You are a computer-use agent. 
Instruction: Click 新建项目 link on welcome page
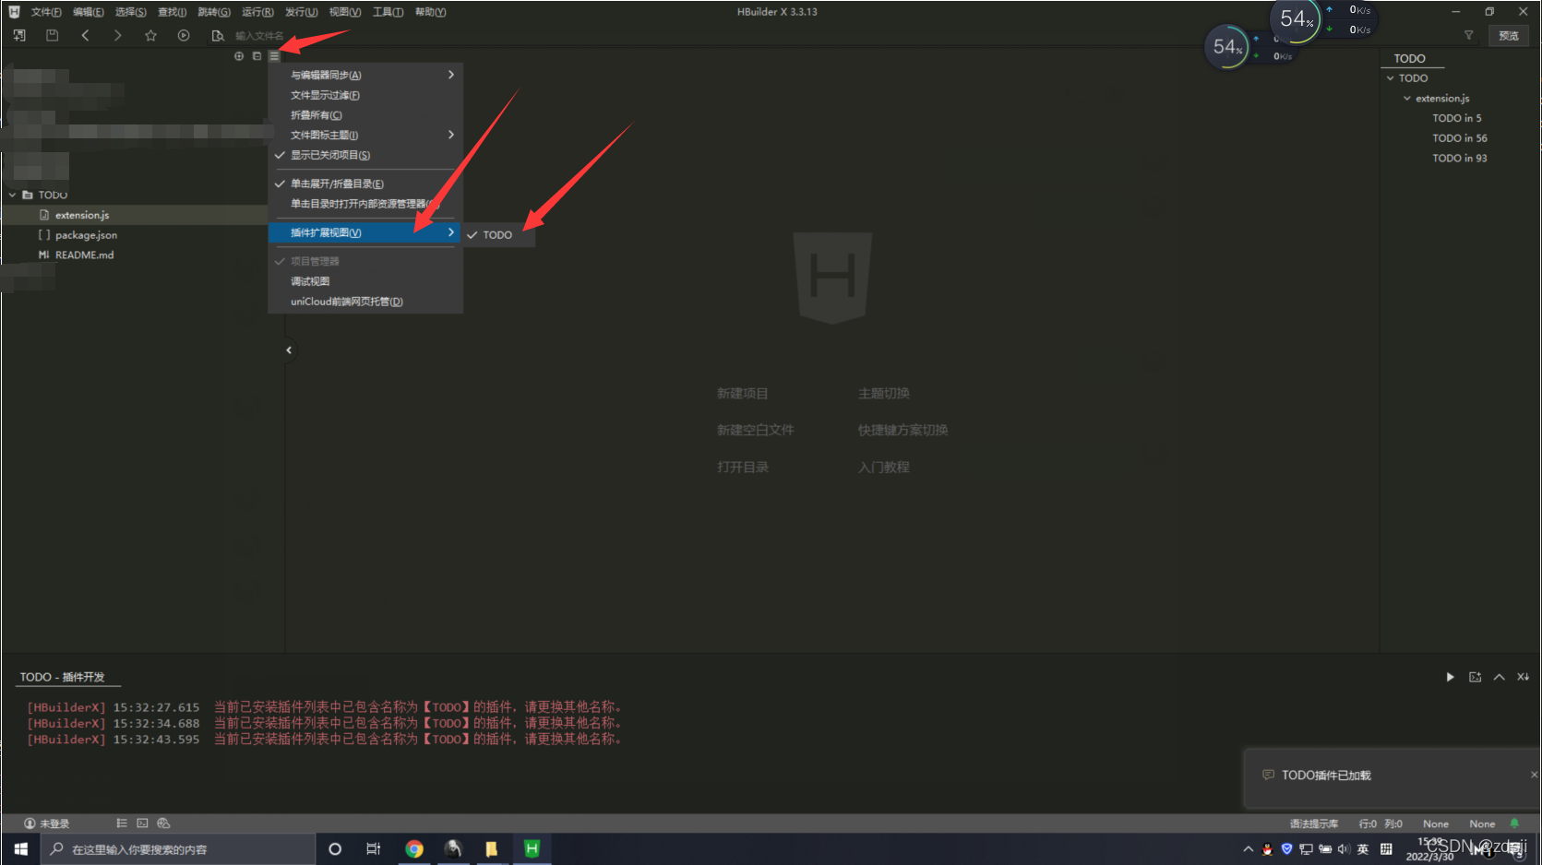coord(743,393)
